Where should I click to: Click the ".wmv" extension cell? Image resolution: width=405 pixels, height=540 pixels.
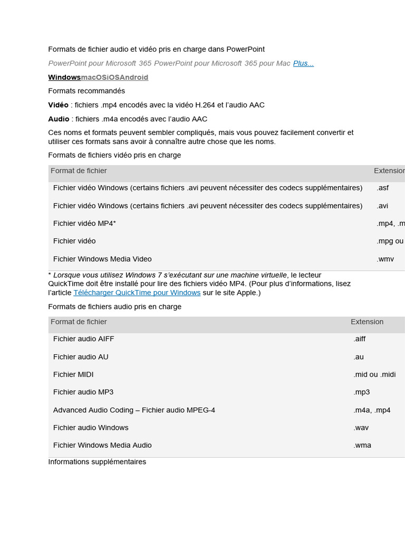[385, 259]
